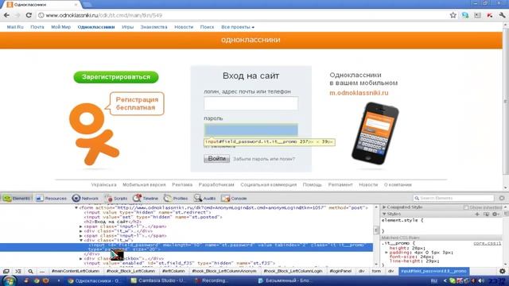Screen dimensions: 509x286
Task: Dock or undock DevTools with bottom-left icon
Action: pyautogui.click(x=6, y=271)
